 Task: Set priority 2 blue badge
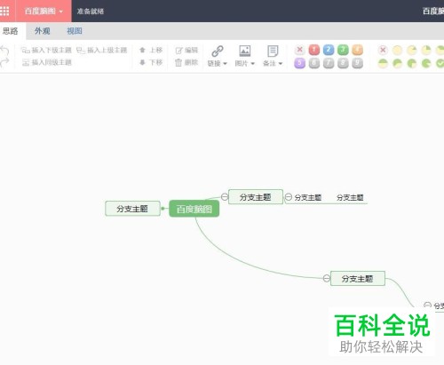329,50
